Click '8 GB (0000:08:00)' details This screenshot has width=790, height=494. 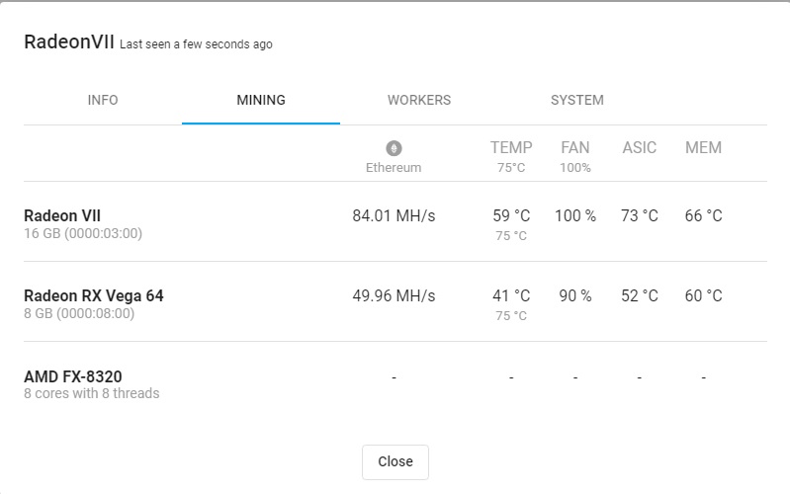[79, 314]
